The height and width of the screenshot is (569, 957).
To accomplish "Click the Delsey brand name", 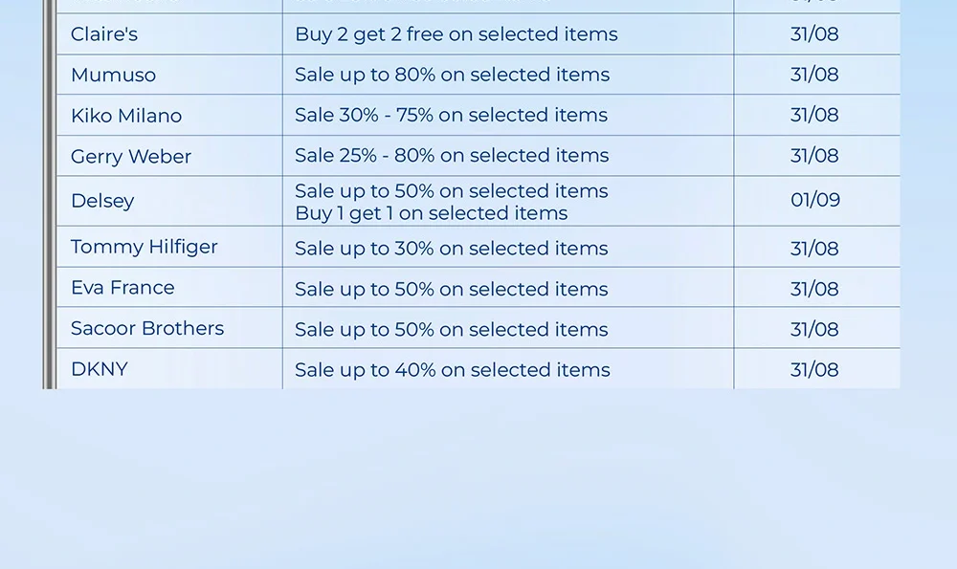I will click(x=102, y=201).
